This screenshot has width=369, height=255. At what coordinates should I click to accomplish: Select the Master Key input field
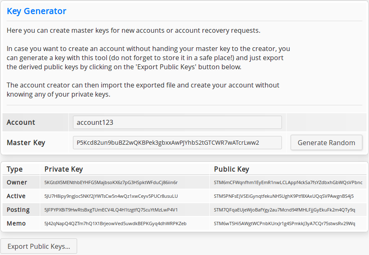click(177, 143)
